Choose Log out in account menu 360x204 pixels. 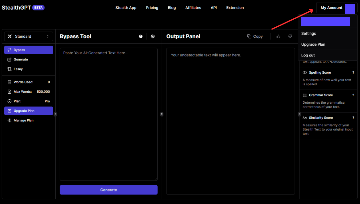point(328,55)
